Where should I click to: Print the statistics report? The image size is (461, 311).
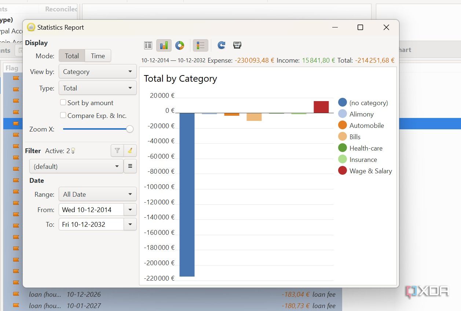coord(237,45)
